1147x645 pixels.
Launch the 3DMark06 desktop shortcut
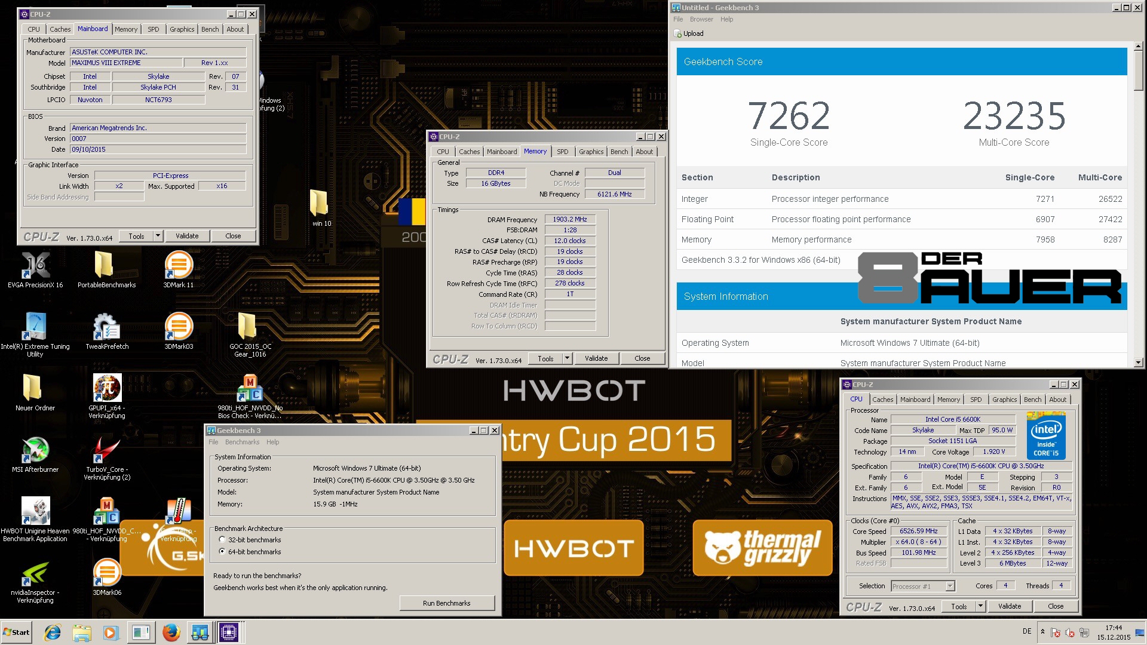click(107, 577)
